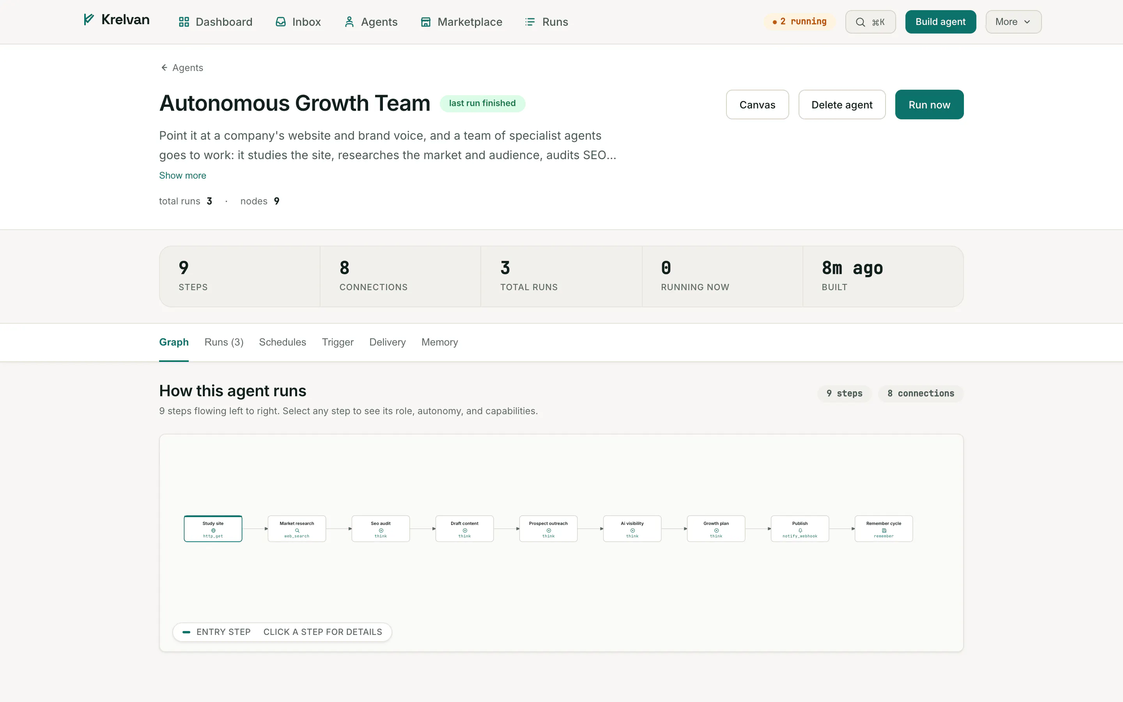This screenshot has width=1123, height=702.
Task: Click the orange dot in running indicator
Action: click(x=774, y=22)
